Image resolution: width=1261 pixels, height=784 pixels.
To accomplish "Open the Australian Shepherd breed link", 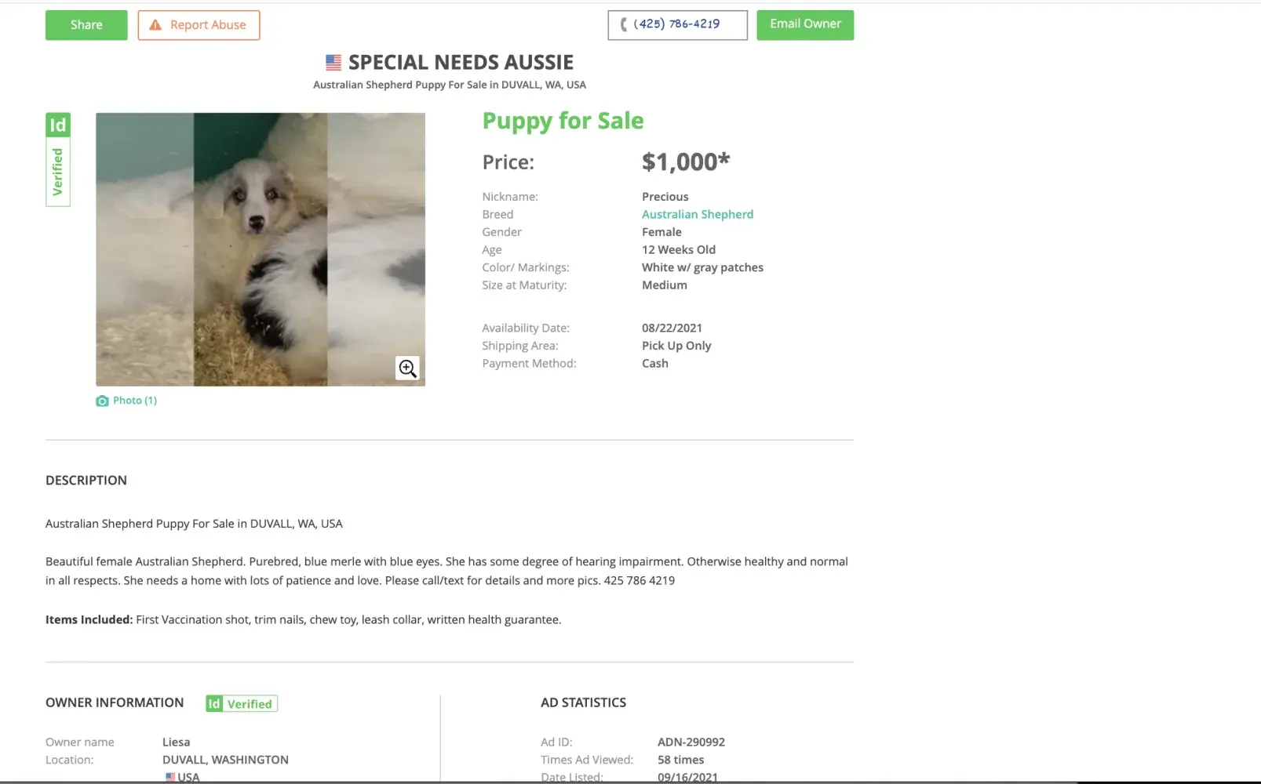I will tap(697, 214).
